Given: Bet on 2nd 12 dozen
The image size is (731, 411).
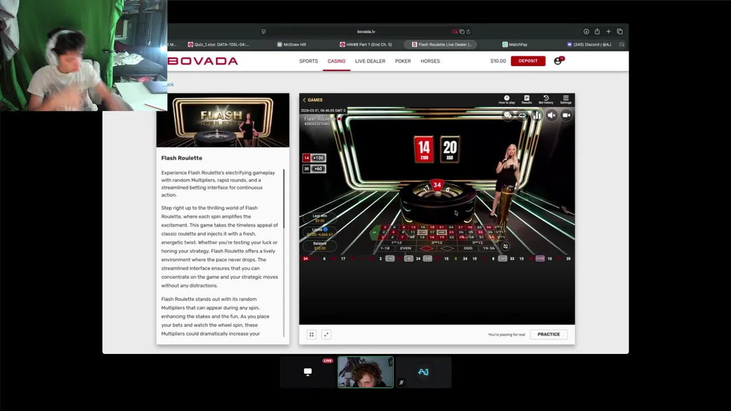Looking at the screenshot, I should [x=437, y=243].
